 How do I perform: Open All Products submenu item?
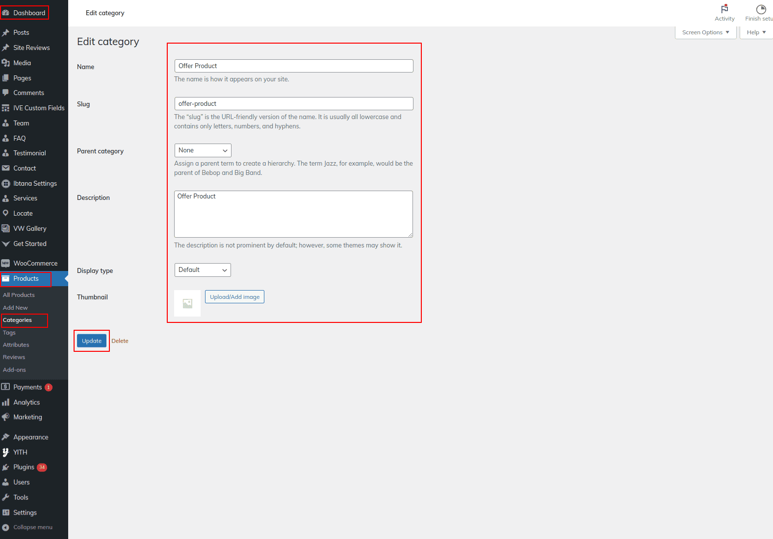tap(19, 295)
